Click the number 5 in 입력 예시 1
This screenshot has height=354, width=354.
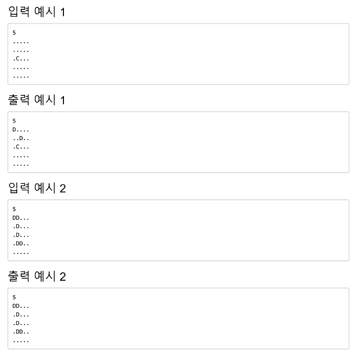14,33
